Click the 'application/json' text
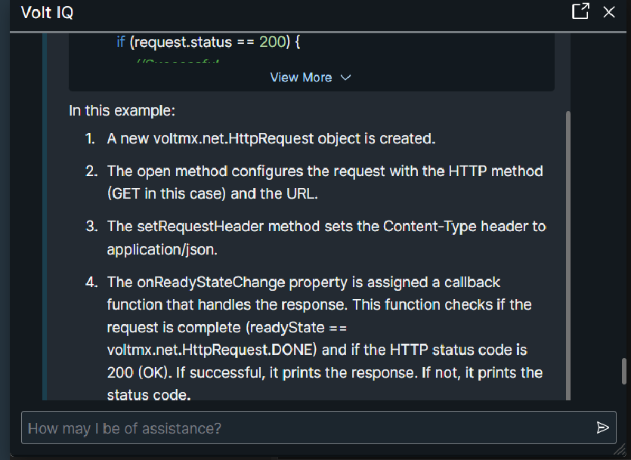This screenshot has width=631, height=460. 156,249
